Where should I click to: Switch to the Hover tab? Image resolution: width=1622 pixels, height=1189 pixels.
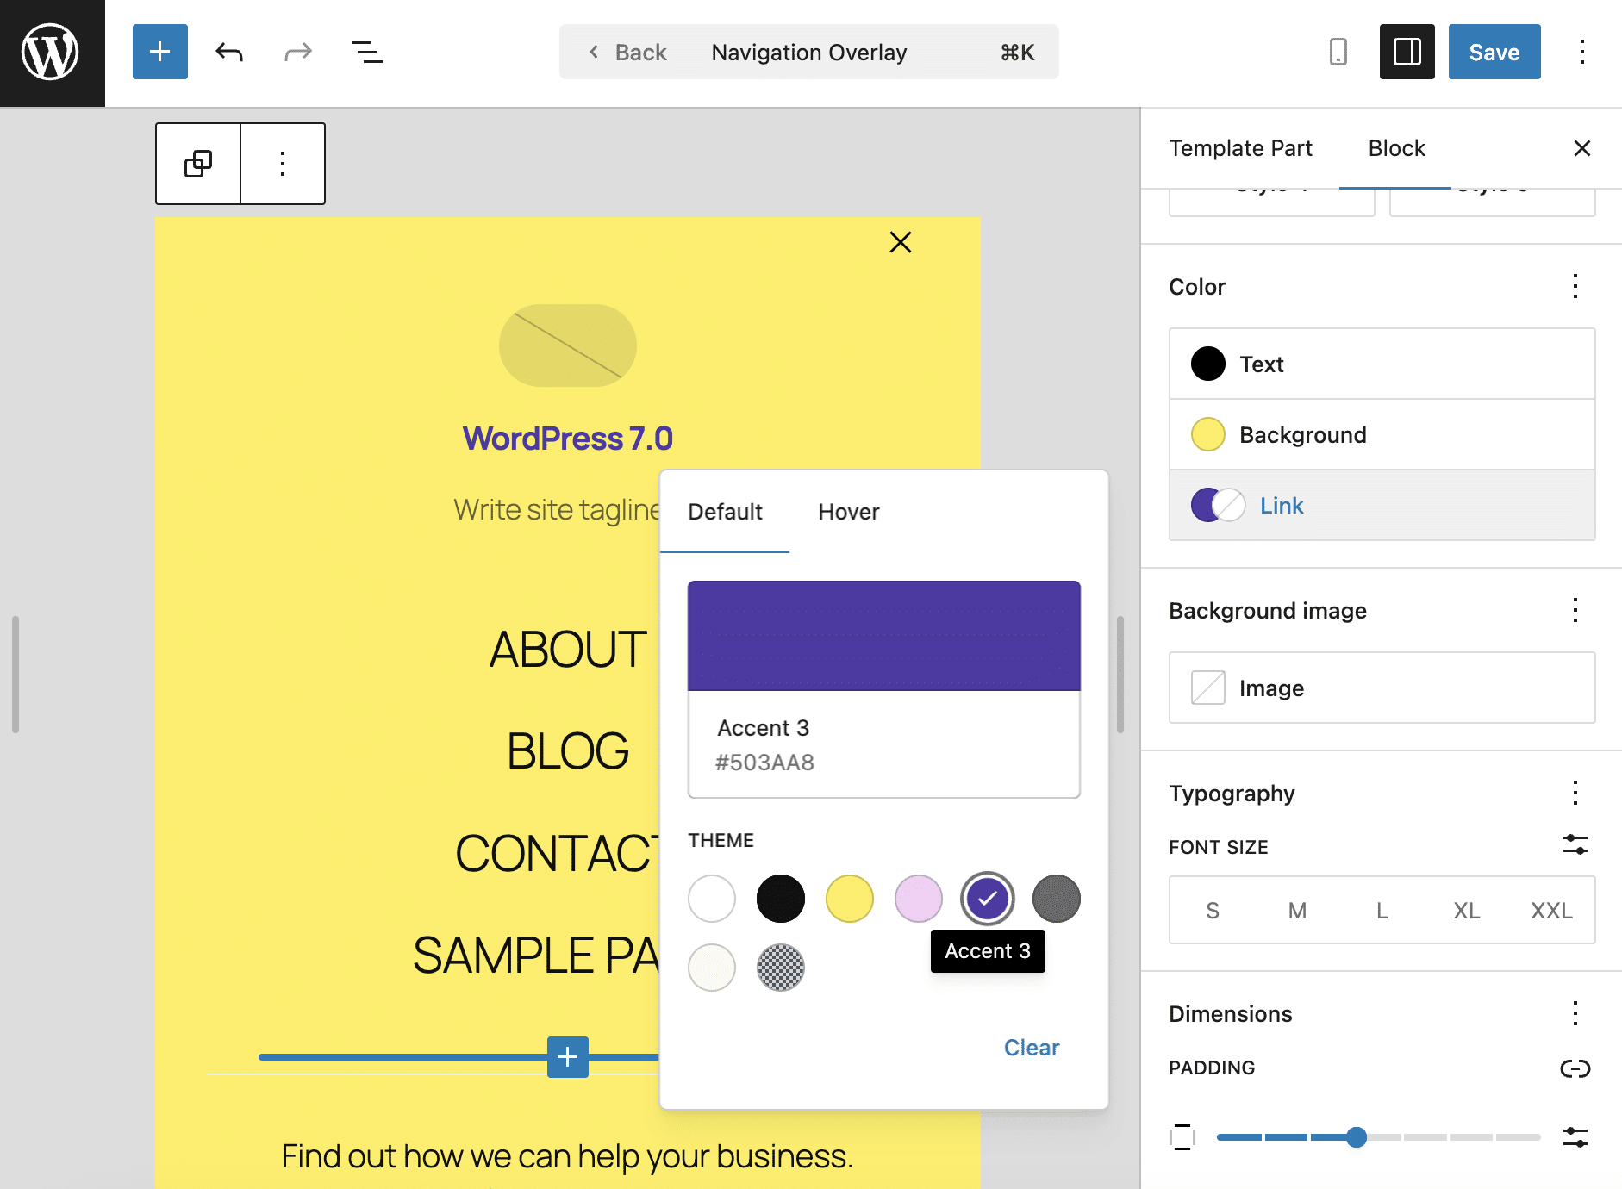point(848,512)
